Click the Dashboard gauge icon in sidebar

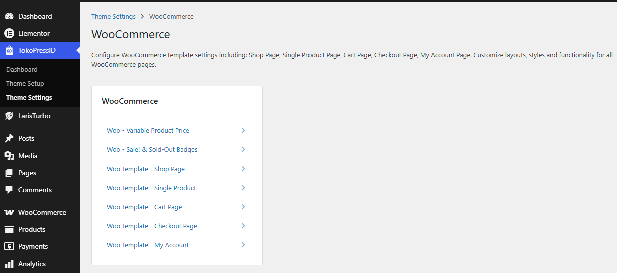pyautogui.click(x=9, y=16)
